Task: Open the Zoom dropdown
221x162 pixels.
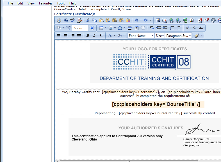Action: [80, 28]
